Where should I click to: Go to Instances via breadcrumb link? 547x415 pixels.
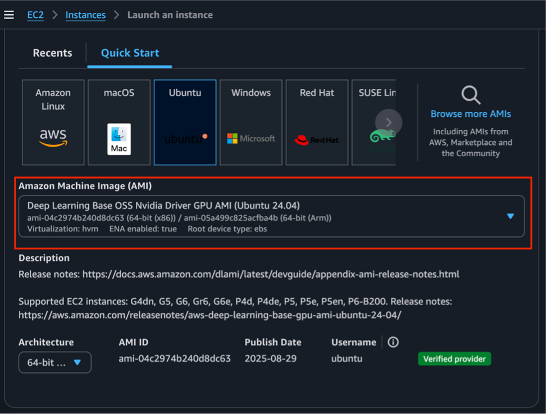[85, 15]
